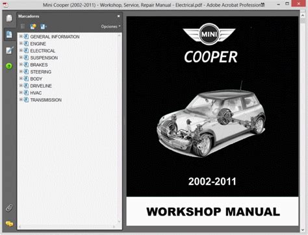Click bookmarks panel scroll down arrow
The height and width of the screenshot is (235, 308).
(x=119, y=221)
